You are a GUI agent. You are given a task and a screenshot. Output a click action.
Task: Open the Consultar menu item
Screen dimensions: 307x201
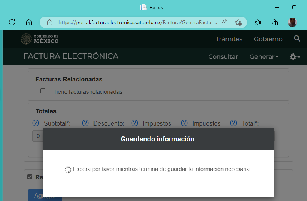point(223,57)
